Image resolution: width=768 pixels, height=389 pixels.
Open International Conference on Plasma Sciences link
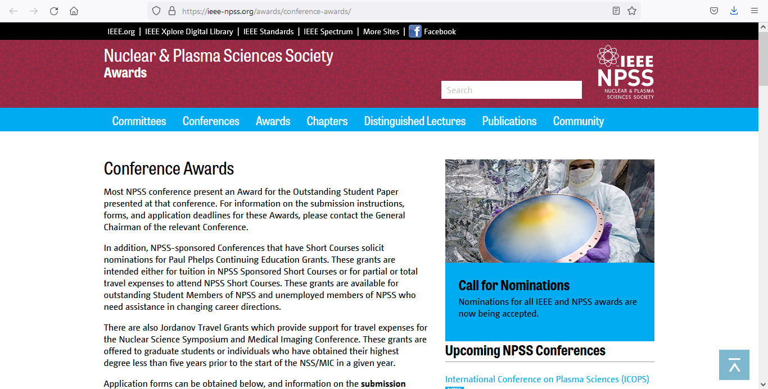[x=546, y=379]
